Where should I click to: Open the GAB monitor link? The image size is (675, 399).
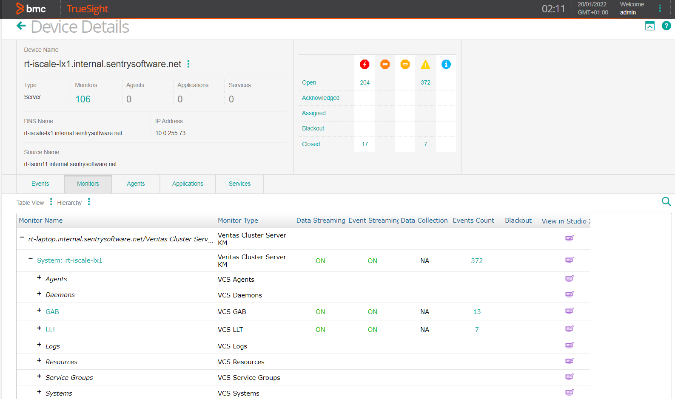point(52,312)
